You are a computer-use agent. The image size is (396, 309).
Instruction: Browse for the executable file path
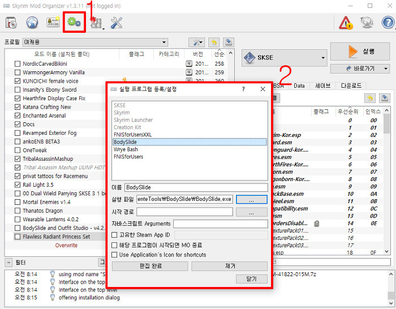tap(252, 200)
